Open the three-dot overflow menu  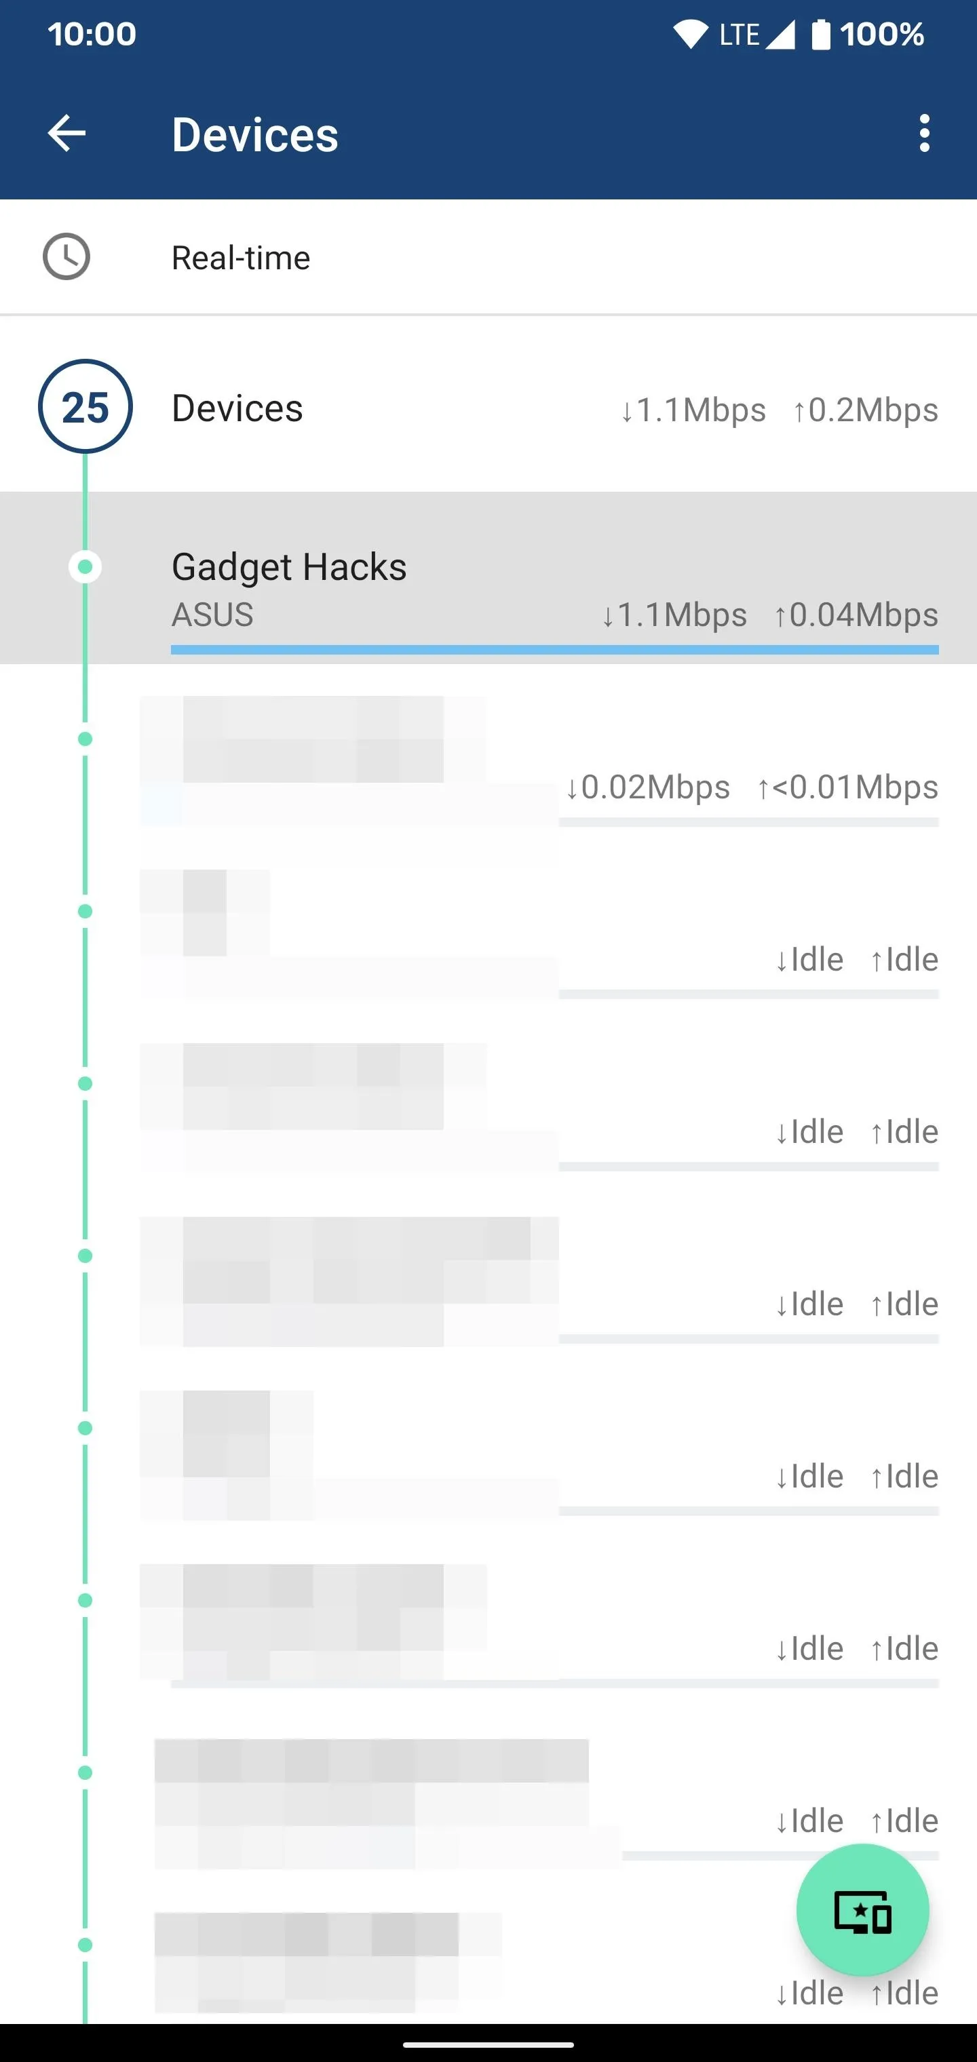click(924, 133)
